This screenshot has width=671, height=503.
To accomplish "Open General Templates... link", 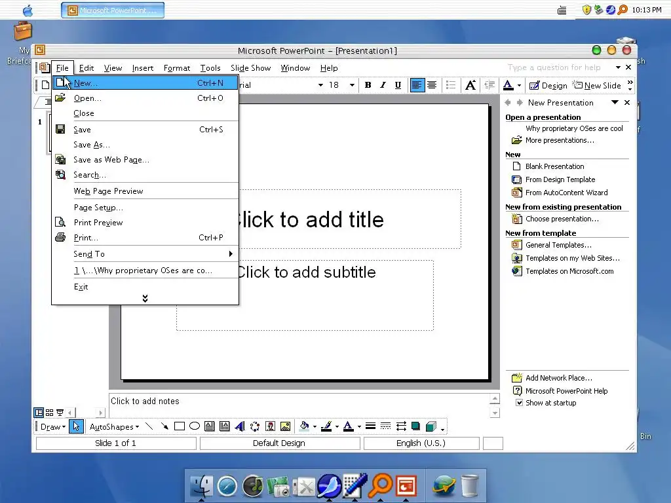I will [x=558, y=245].
